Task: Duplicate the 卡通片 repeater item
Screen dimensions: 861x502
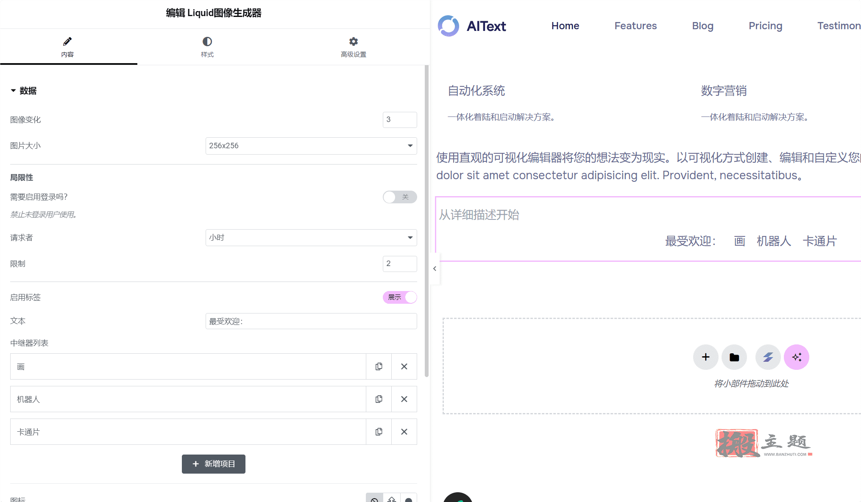Action: coord(379,432)
